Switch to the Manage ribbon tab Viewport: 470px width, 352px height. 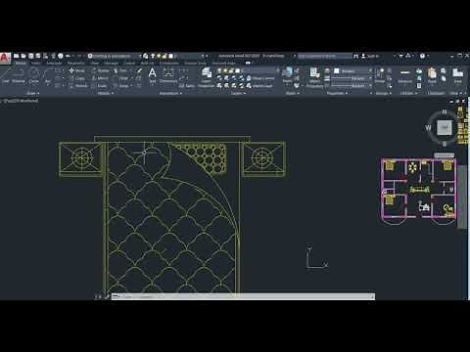click(112, 64)
